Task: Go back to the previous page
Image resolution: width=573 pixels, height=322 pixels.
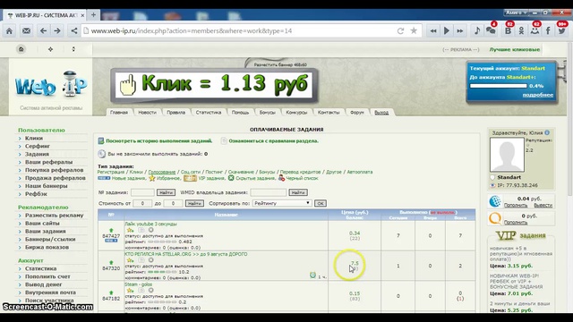Action: [43, 30]
